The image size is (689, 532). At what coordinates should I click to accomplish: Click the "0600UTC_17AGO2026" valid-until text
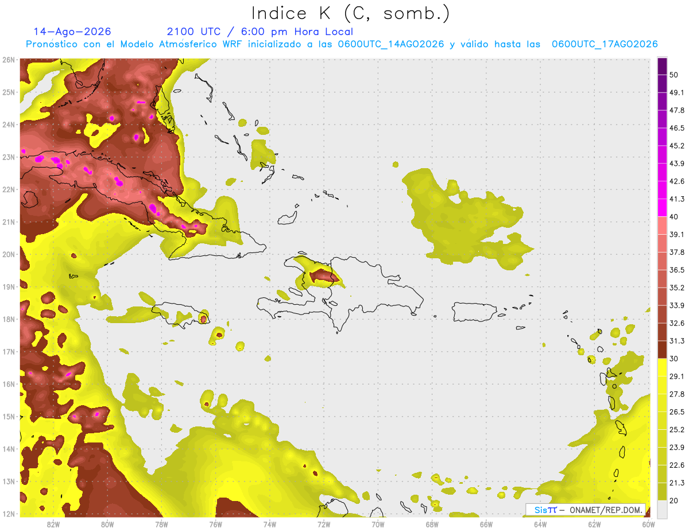[x=605, y=44]
